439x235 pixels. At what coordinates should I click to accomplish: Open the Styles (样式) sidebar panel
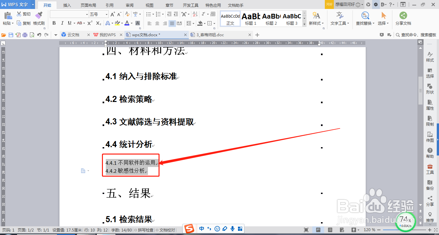click(x=430, y=57)
